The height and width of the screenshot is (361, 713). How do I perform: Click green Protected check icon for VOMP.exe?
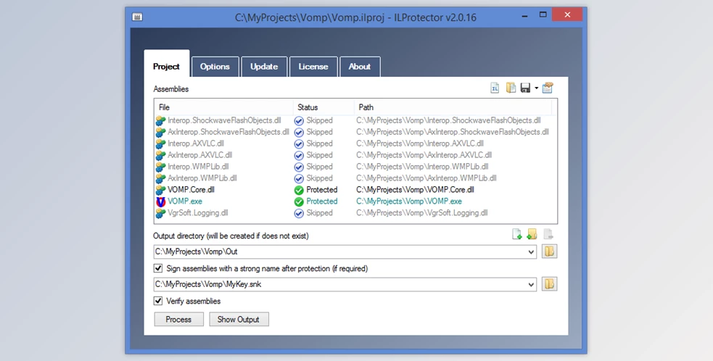tap(299, 202)
